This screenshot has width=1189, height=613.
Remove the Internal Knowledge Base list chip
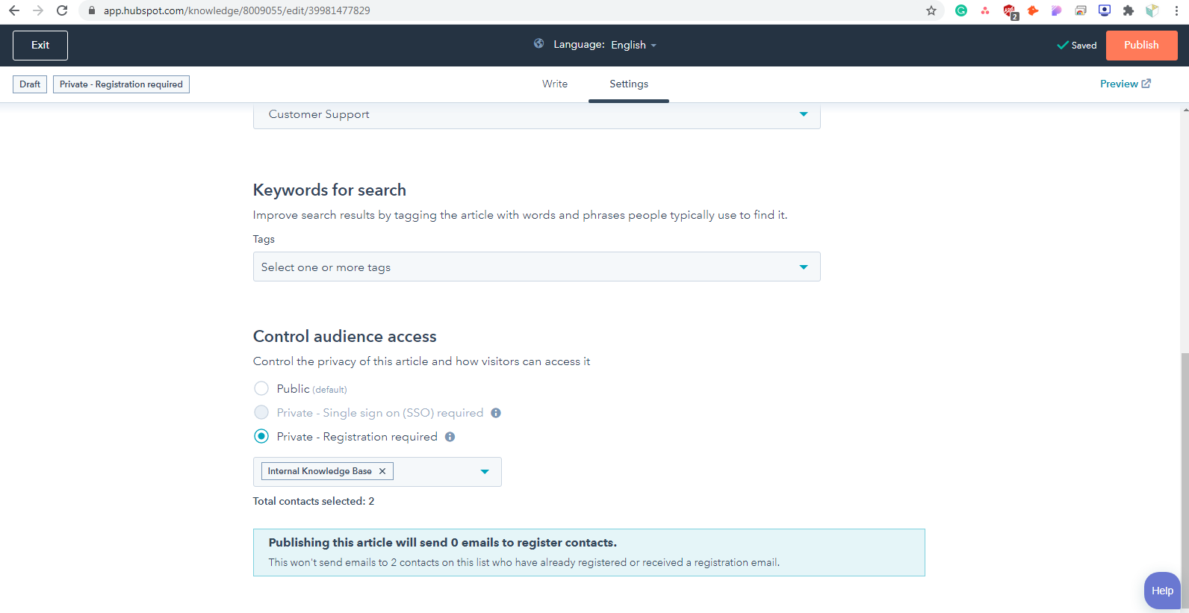382,471
